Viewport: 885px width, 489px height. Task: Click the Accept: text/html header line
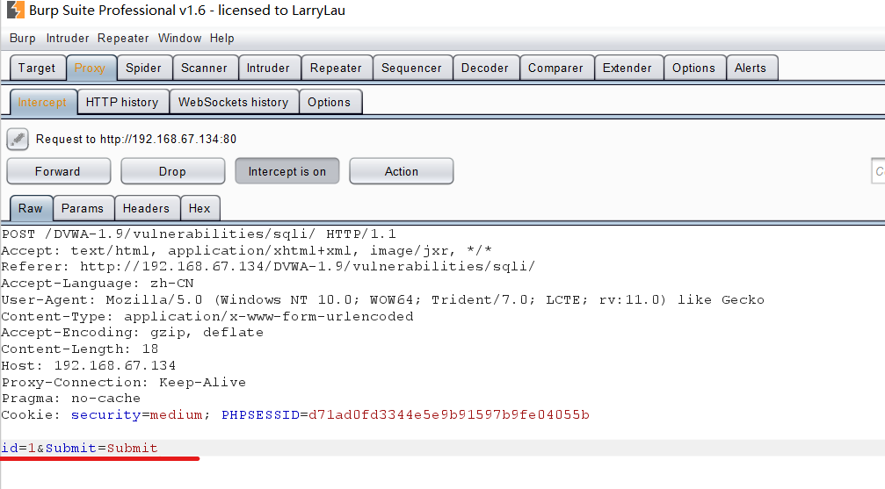247,250
